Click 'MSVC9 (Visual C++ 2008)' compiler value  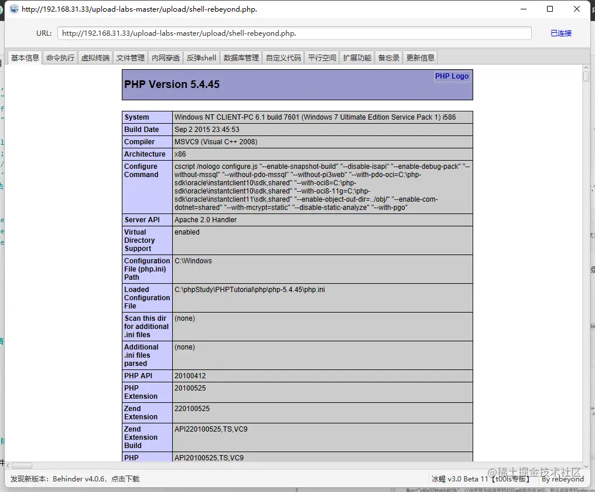pyautogui.click(x=216, y=142)
